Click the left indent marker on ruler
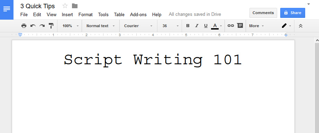The height and width of the screenshot is (133, 319). click(x=20, y=35)
